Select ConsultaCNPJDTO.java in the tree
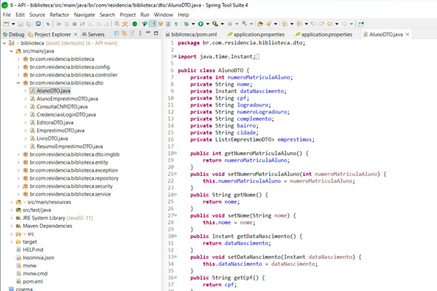The image size is (437, 291). tap(62, 107)
